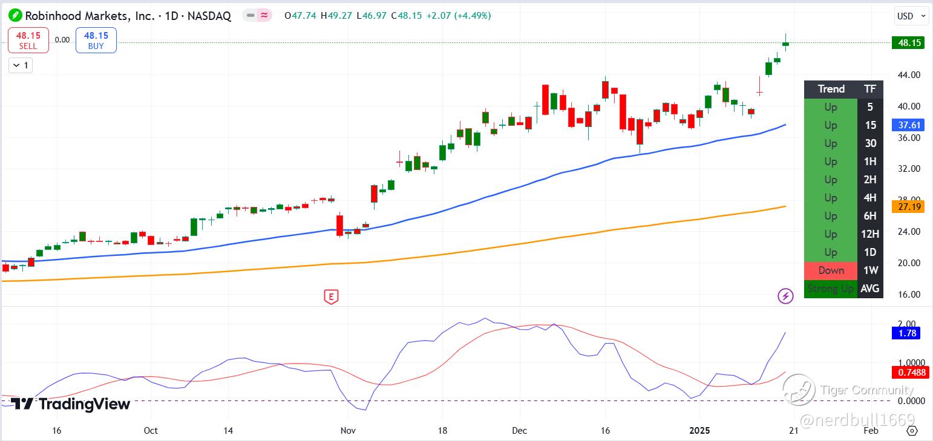Click the 21 label on time axis
This screenshot has width=933, height=441.
(793, 431)
